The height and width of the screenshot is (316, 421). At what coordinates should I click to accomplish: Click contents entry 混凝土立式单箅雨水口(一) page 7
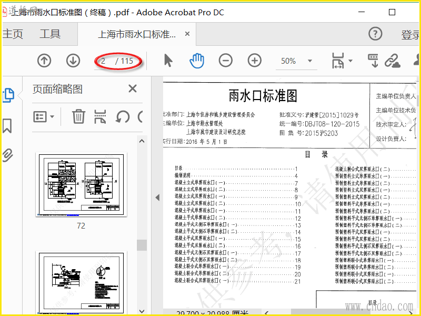click(236, 183)
